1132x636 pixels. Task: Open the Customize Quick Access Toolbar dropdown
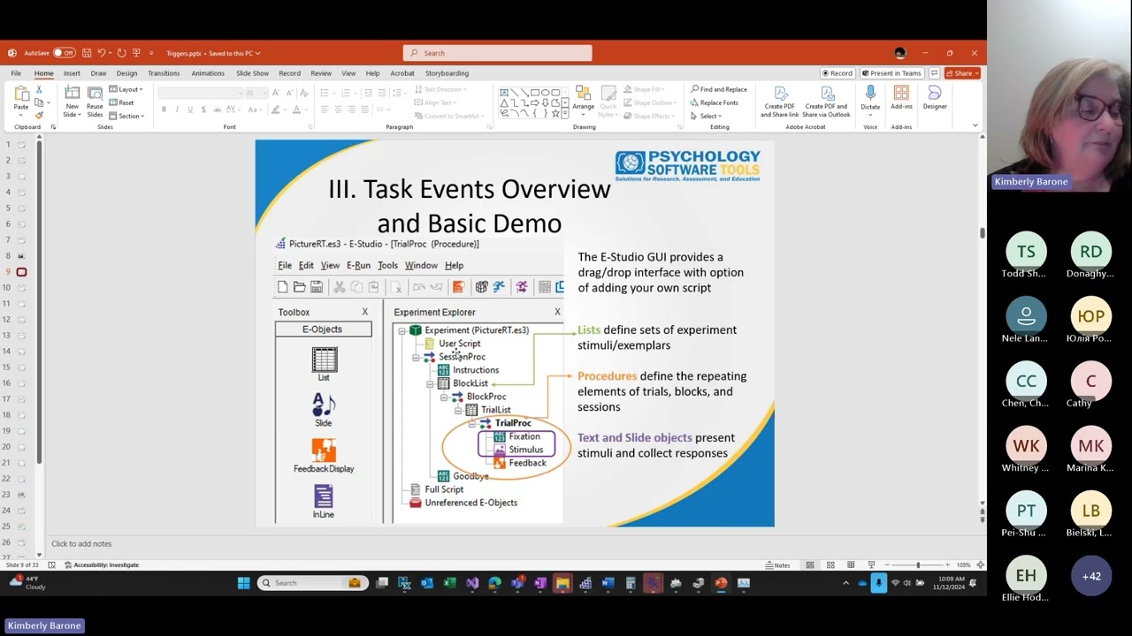[151, 53]
